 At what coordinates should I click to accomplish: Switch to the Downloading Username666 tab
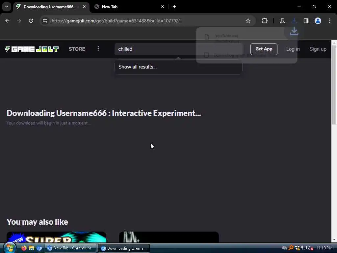click(51, 7)
